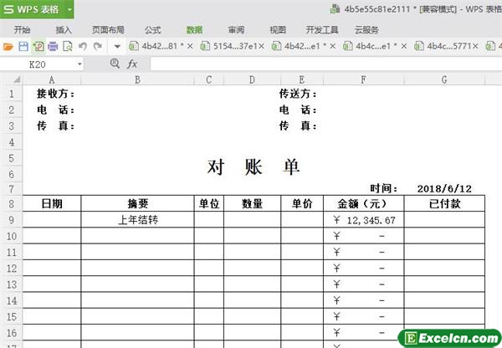The width and height of the screenshot is (502, 348).
Task: Open print preview icon
Action: 68,47
